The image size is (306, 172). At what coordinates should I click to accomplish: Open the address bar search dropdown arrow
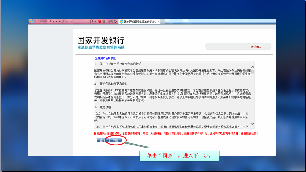coord(95,22)
